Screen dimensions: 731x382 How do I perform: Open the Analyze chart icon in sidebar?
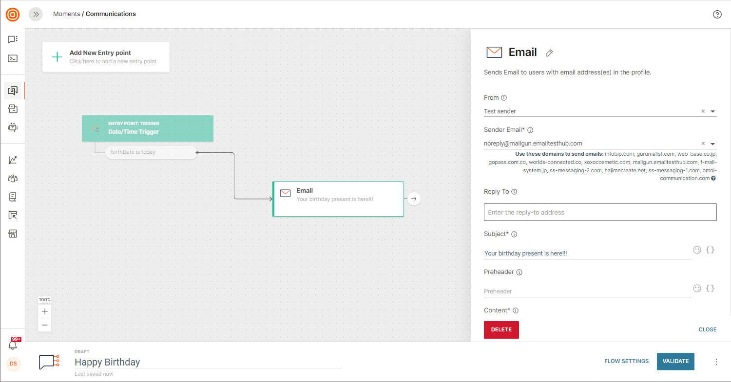(x=13, y=160)
